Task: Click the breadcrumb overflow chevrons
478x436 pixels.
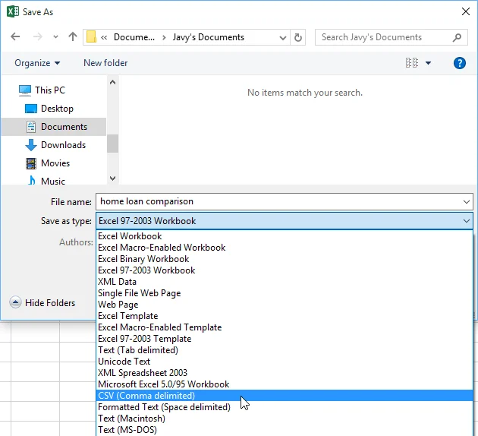Action: (104, 37)
